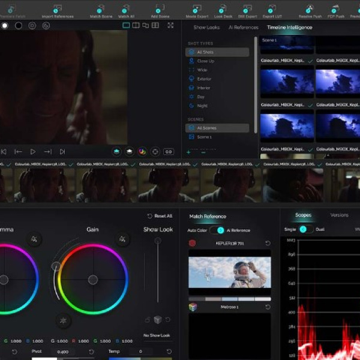
Task: Switch to the Versions tab
Action: (x=339, y=215)
